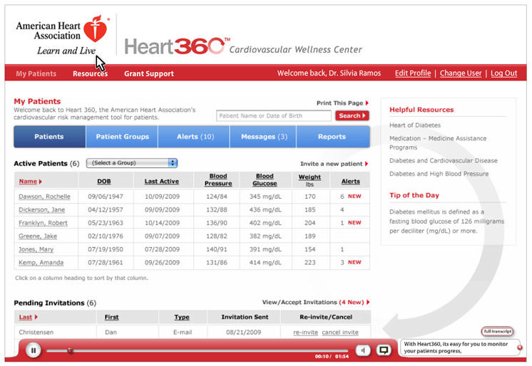Open Diabetes and Cardiovascular Disease resource
This screenshot has height=366, width=532.
[443, 161]
